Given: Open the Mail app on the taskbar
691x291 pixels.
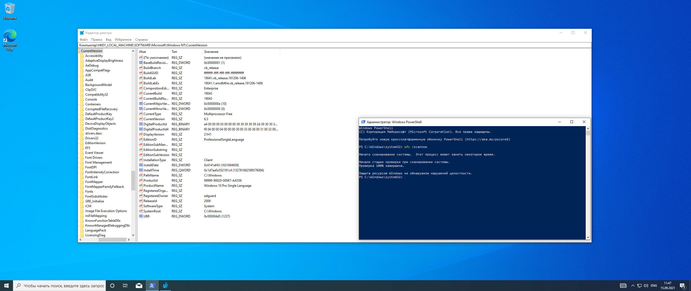Looking at the screenshot, I should pos(139,286).
